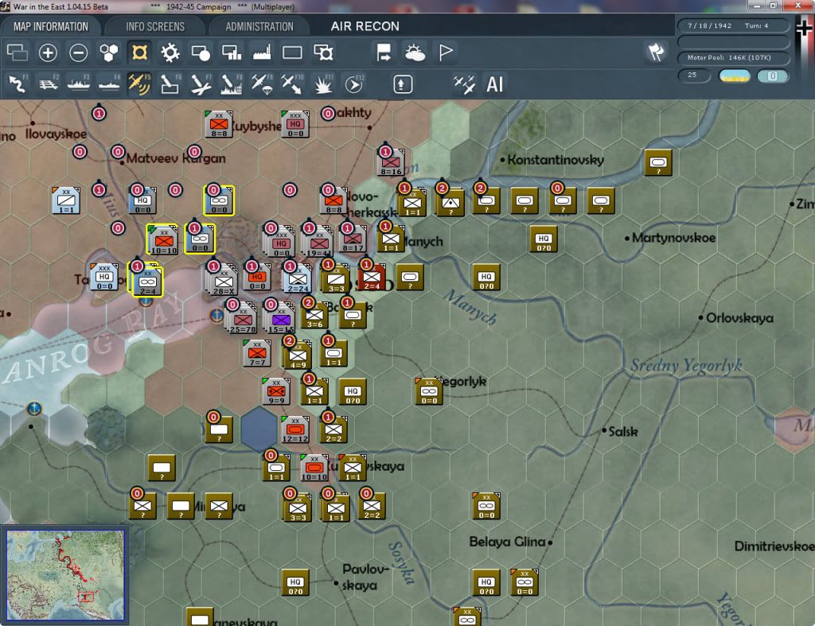Toggle the factory overlay icon

[x=262, y=52]
